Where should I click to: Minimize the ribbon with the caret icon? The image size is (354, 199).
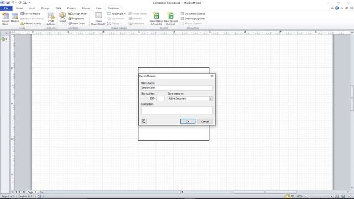click(332, 8)
